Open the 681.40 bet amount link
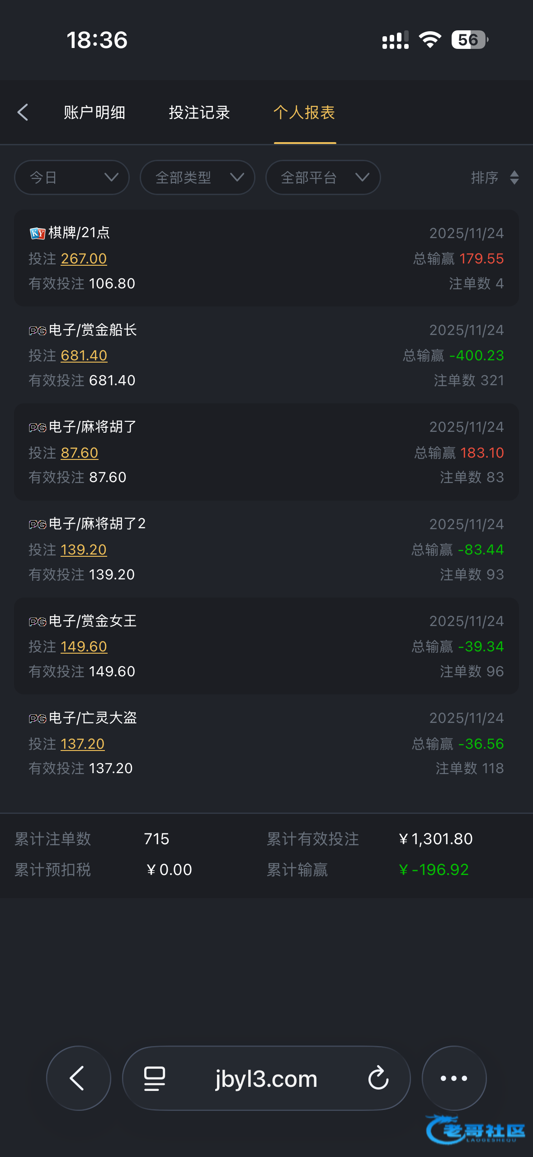This screenshot has height=1157, width=533. 84,355
